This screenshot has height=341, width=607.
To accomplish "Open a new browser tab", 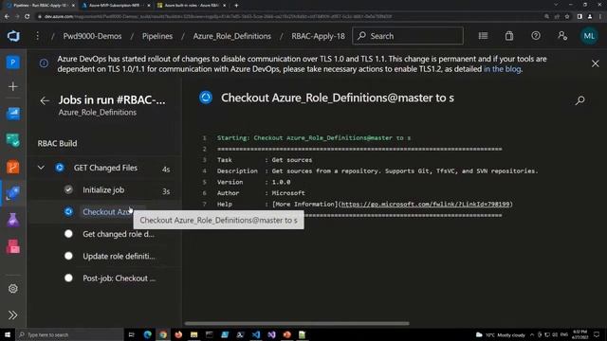I will 236,5.
